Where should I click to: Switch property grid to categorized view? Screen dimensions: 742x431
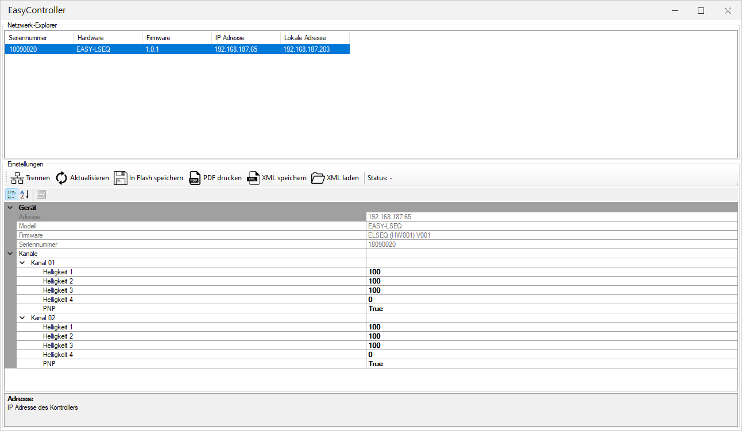[x=11, y=194]
